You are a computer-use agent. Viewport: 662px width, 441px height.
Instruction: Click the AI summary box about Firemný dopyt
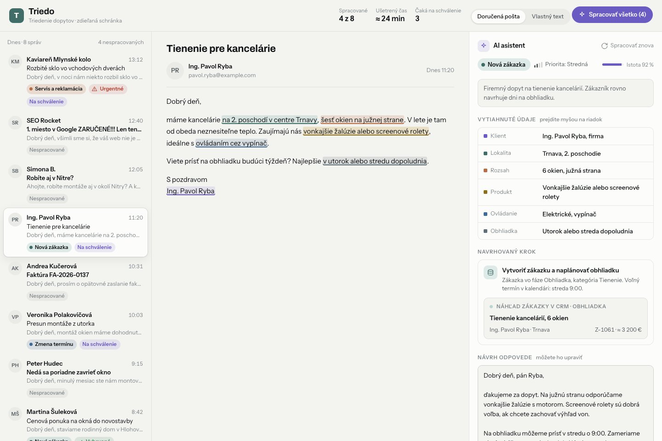565,93
